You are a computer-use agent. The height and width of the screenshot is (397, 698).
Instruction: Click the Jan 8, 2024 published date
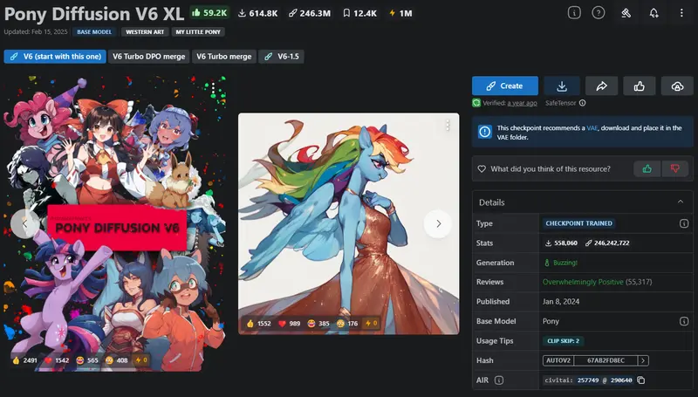coord(561,301)
